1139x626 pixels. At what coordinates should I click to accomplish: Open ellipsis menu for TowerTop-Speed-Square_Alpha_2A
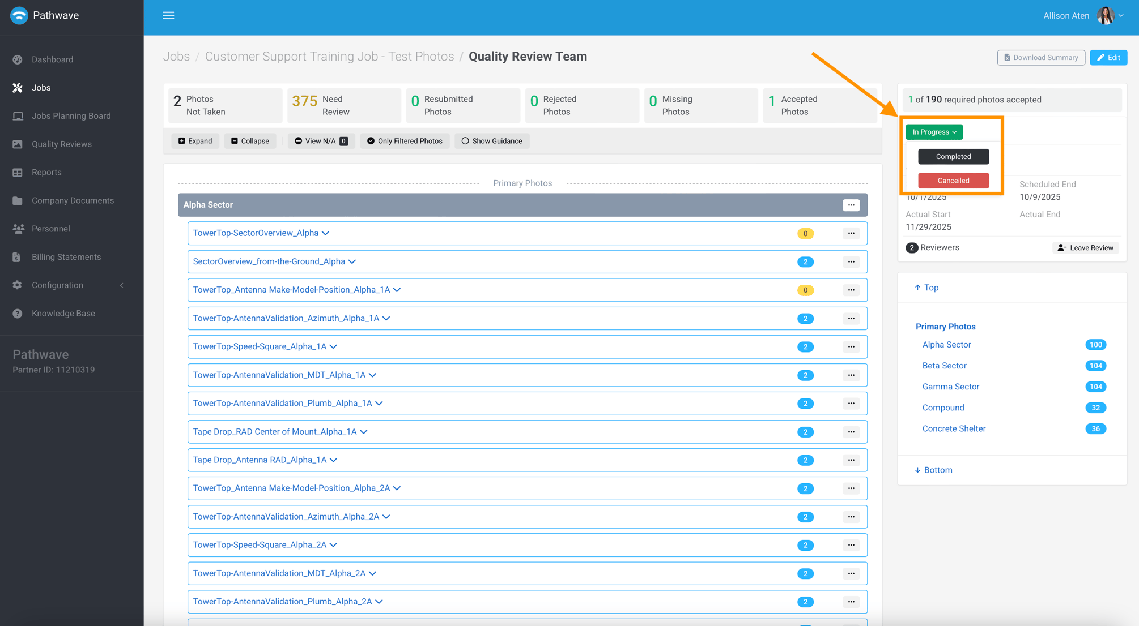click(851, 545)
